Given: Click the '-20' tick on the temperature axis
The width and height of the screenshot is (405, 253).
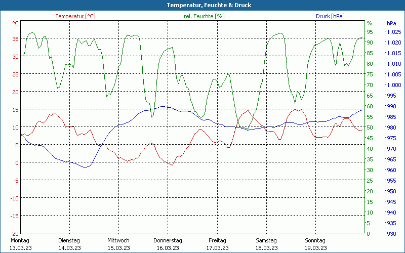Looking at the screenshot, I should 15,233.
